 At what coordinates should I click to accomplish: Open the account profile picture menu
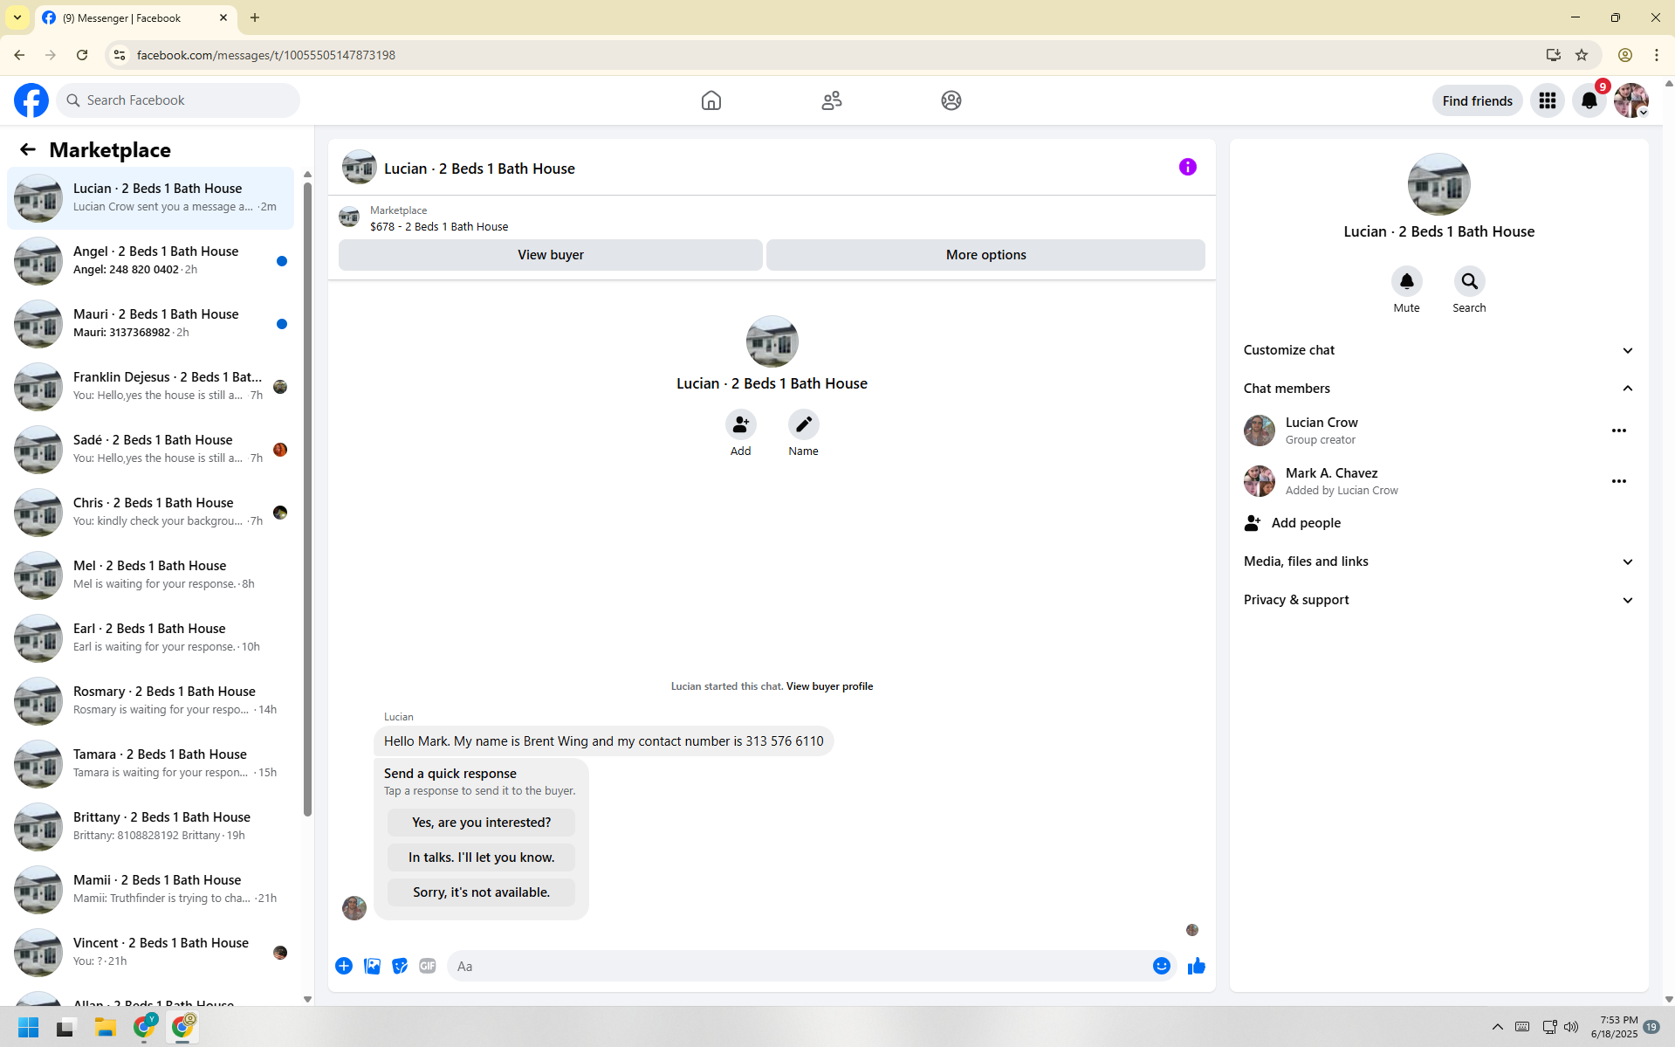[x=1631, y=100]
